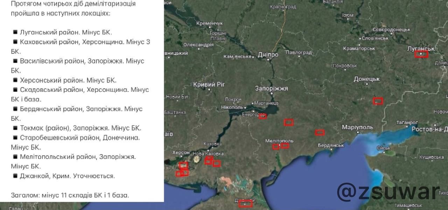Click the @zsuwar watermark text
This screenshot has width=448, height=210.
point(388,192)
